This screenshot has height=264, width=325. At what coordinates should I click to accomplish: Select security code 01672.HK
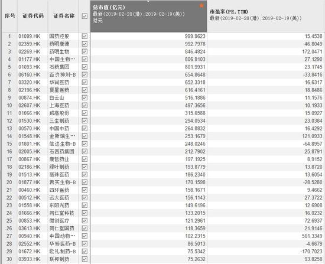tap(30, 252)
